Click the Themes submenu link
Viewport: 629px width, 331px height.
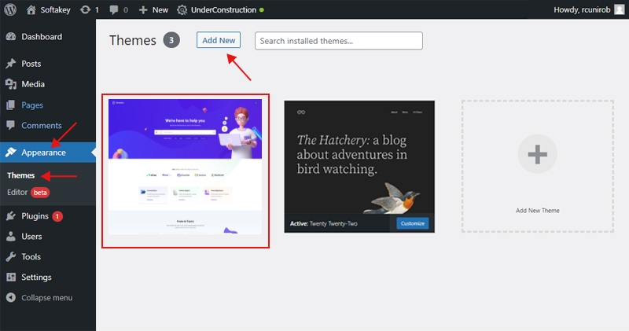[20, 175]
